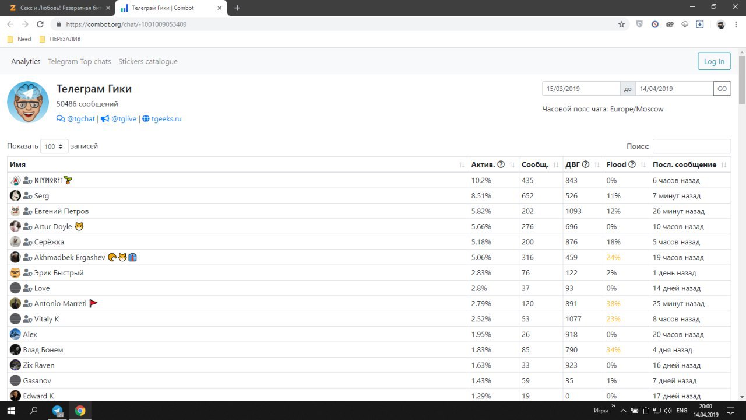746x420 pixels.
Task: Bookmark this page with the star icon
Action: [x=621, y=24]
